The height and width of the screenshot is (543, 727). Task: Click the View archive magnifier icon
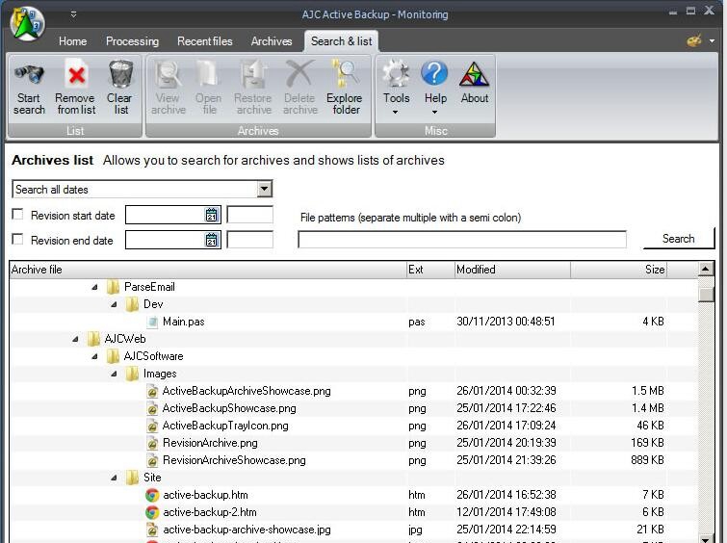[168, 74]
